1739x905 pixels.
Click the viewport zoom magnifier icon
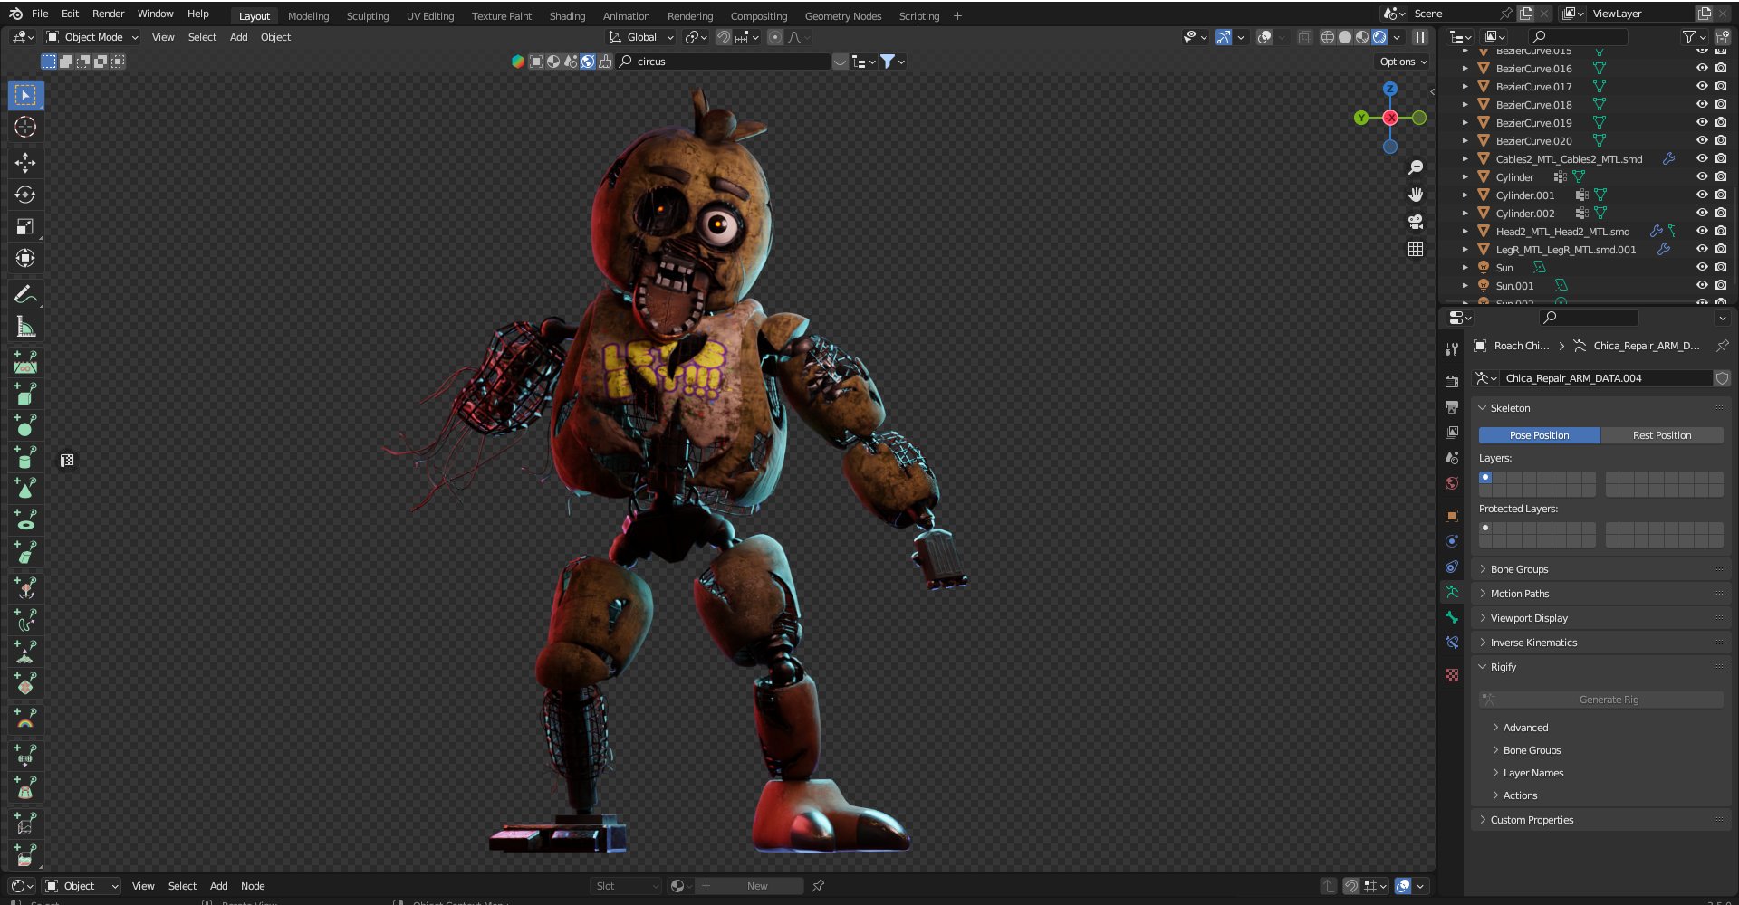(1416, 167)
